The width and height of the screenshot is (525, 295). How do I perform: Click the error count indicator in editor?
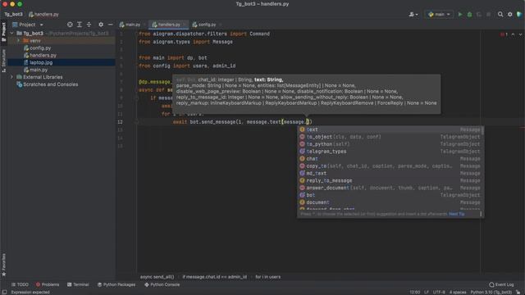(504, 34)
